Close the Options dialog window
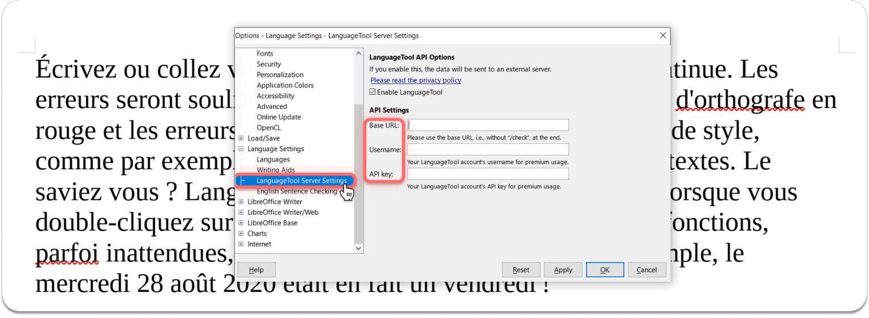869x318 pixels. pyautogui.click(x=663, y=35)
